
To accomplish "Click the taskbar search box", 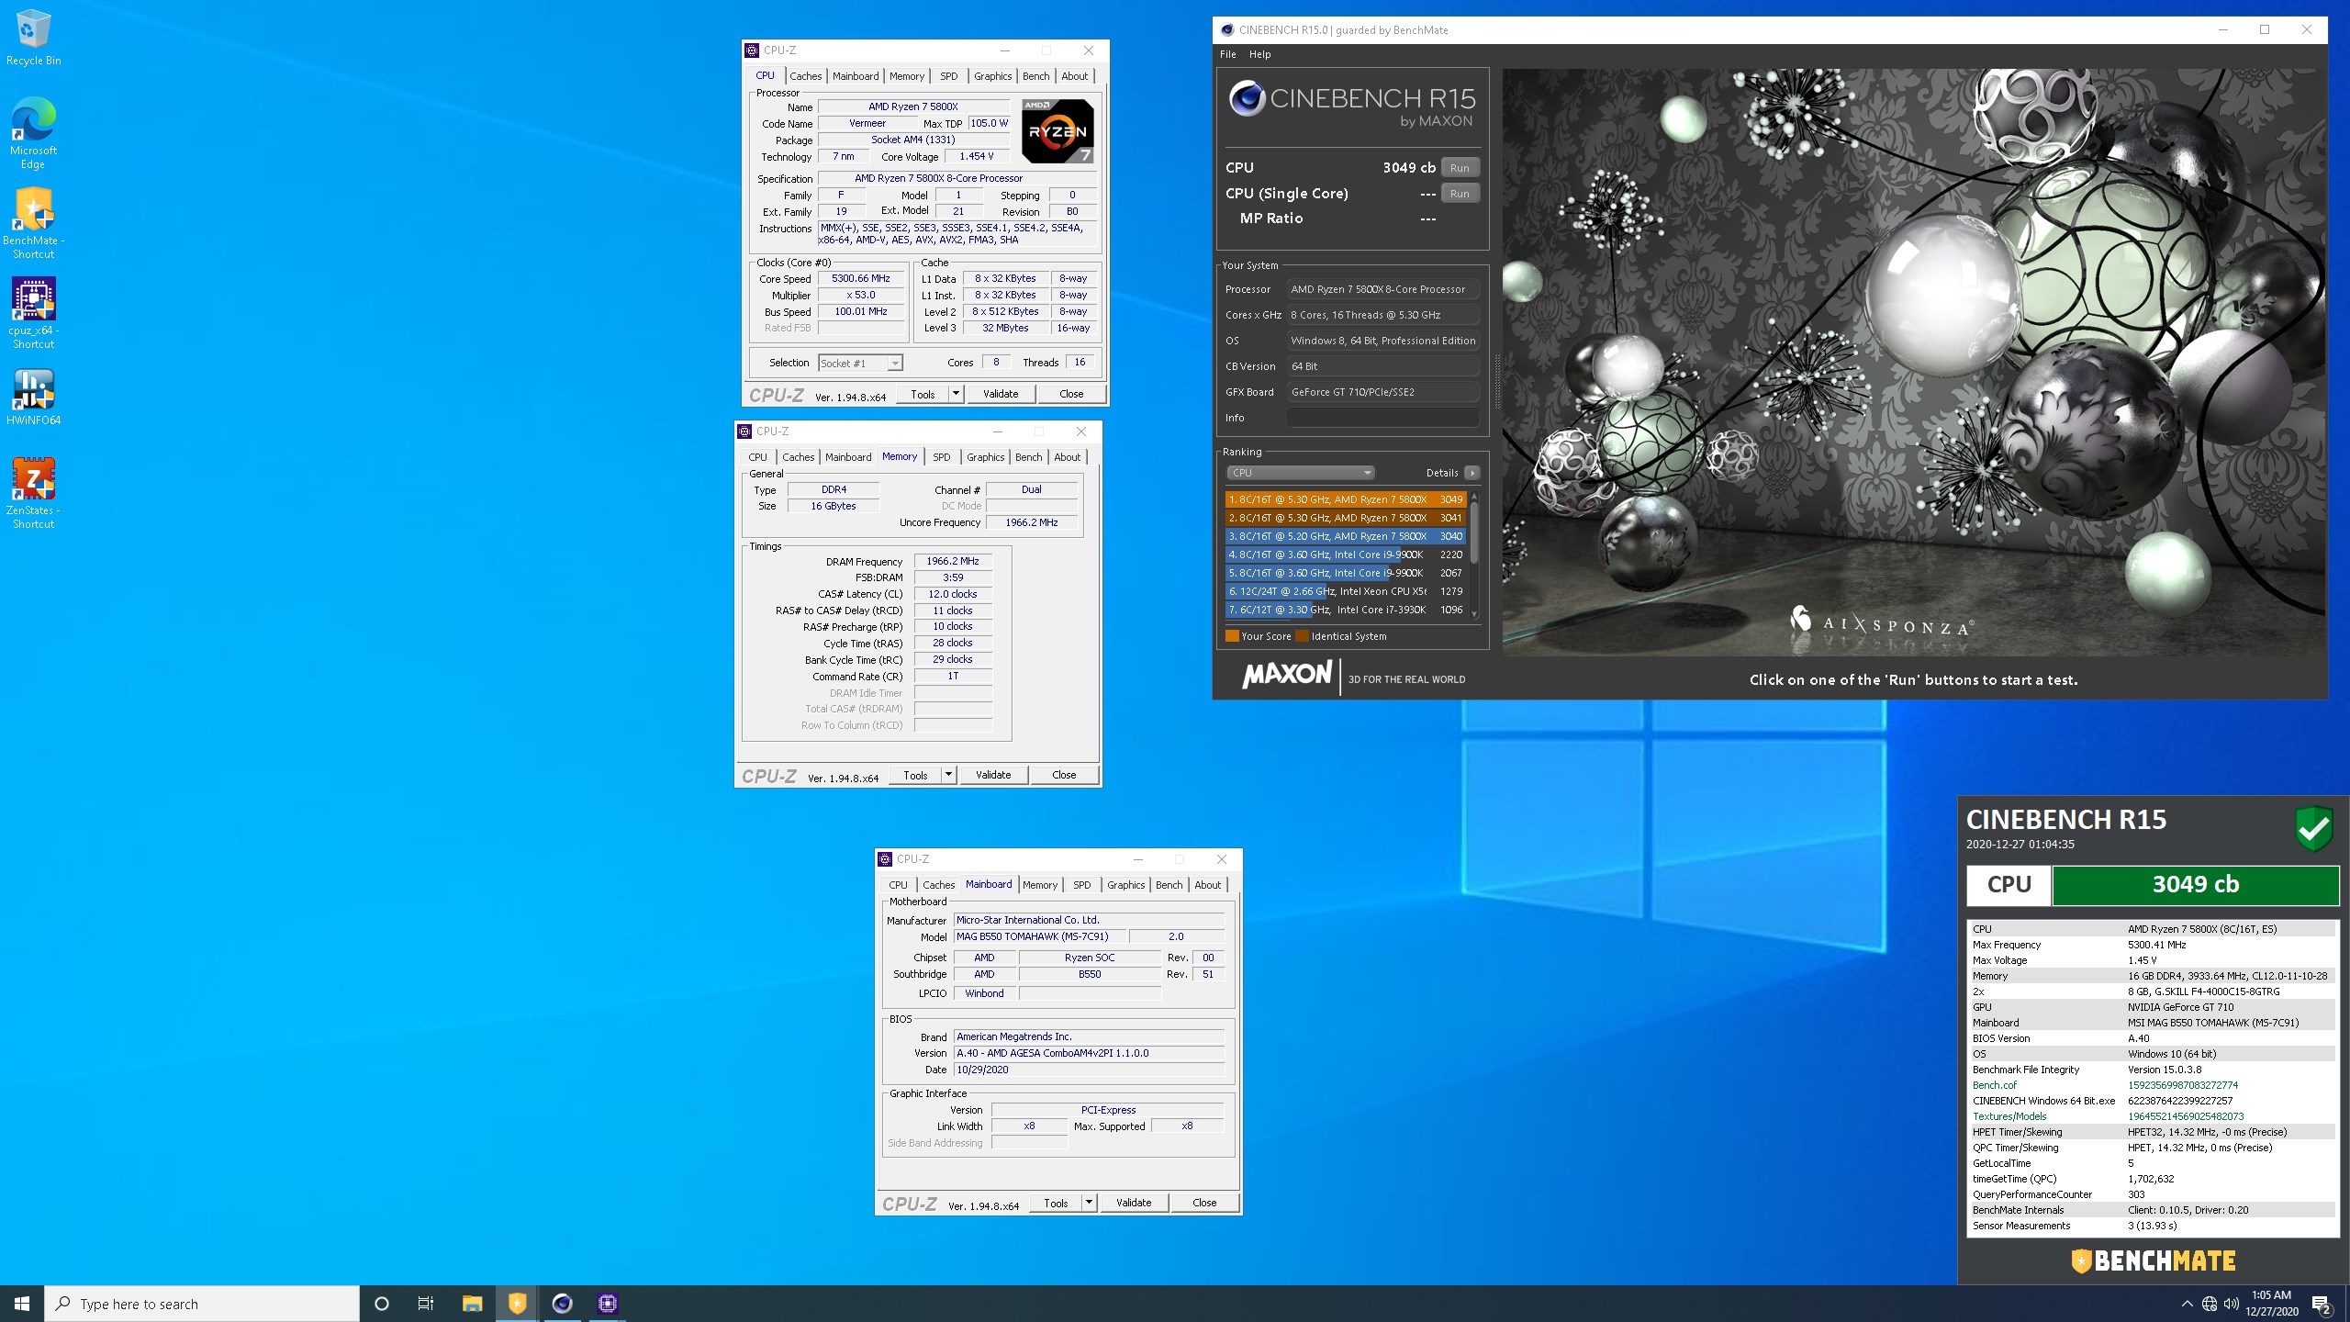I will click(x=202, y=1304).
